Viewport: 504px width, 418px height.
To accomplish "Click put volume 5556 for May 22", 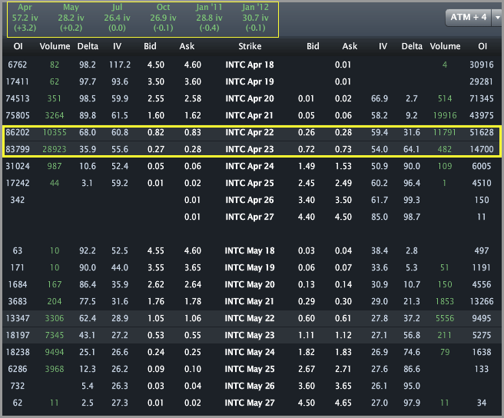I will point(445,318).
